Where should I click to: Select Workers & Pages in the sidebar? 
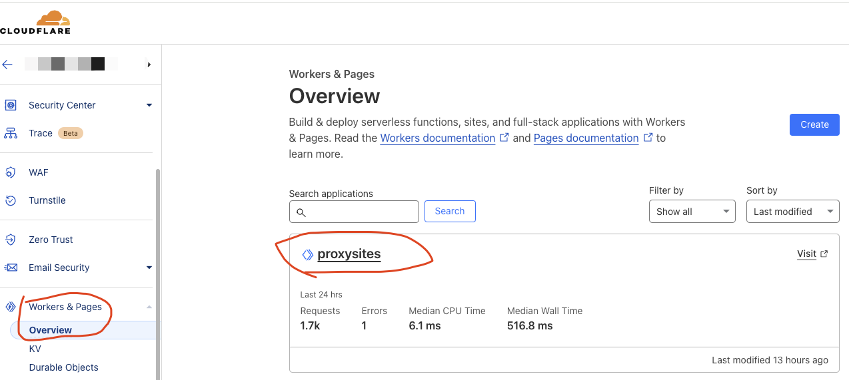(65, 307)
